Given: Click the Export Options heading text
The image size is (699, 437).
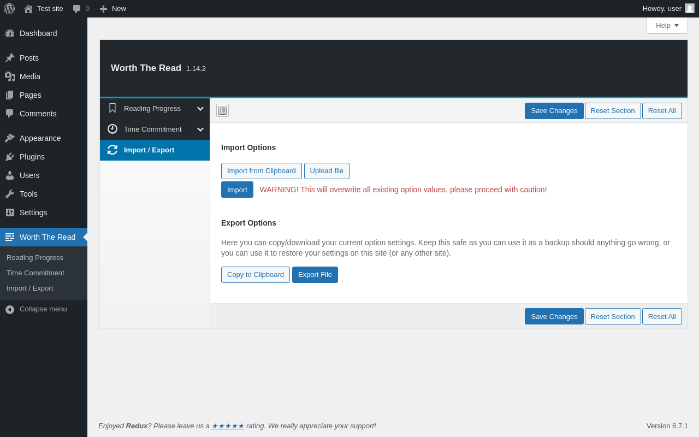Looking at the screenshot, I should [248, 223].
